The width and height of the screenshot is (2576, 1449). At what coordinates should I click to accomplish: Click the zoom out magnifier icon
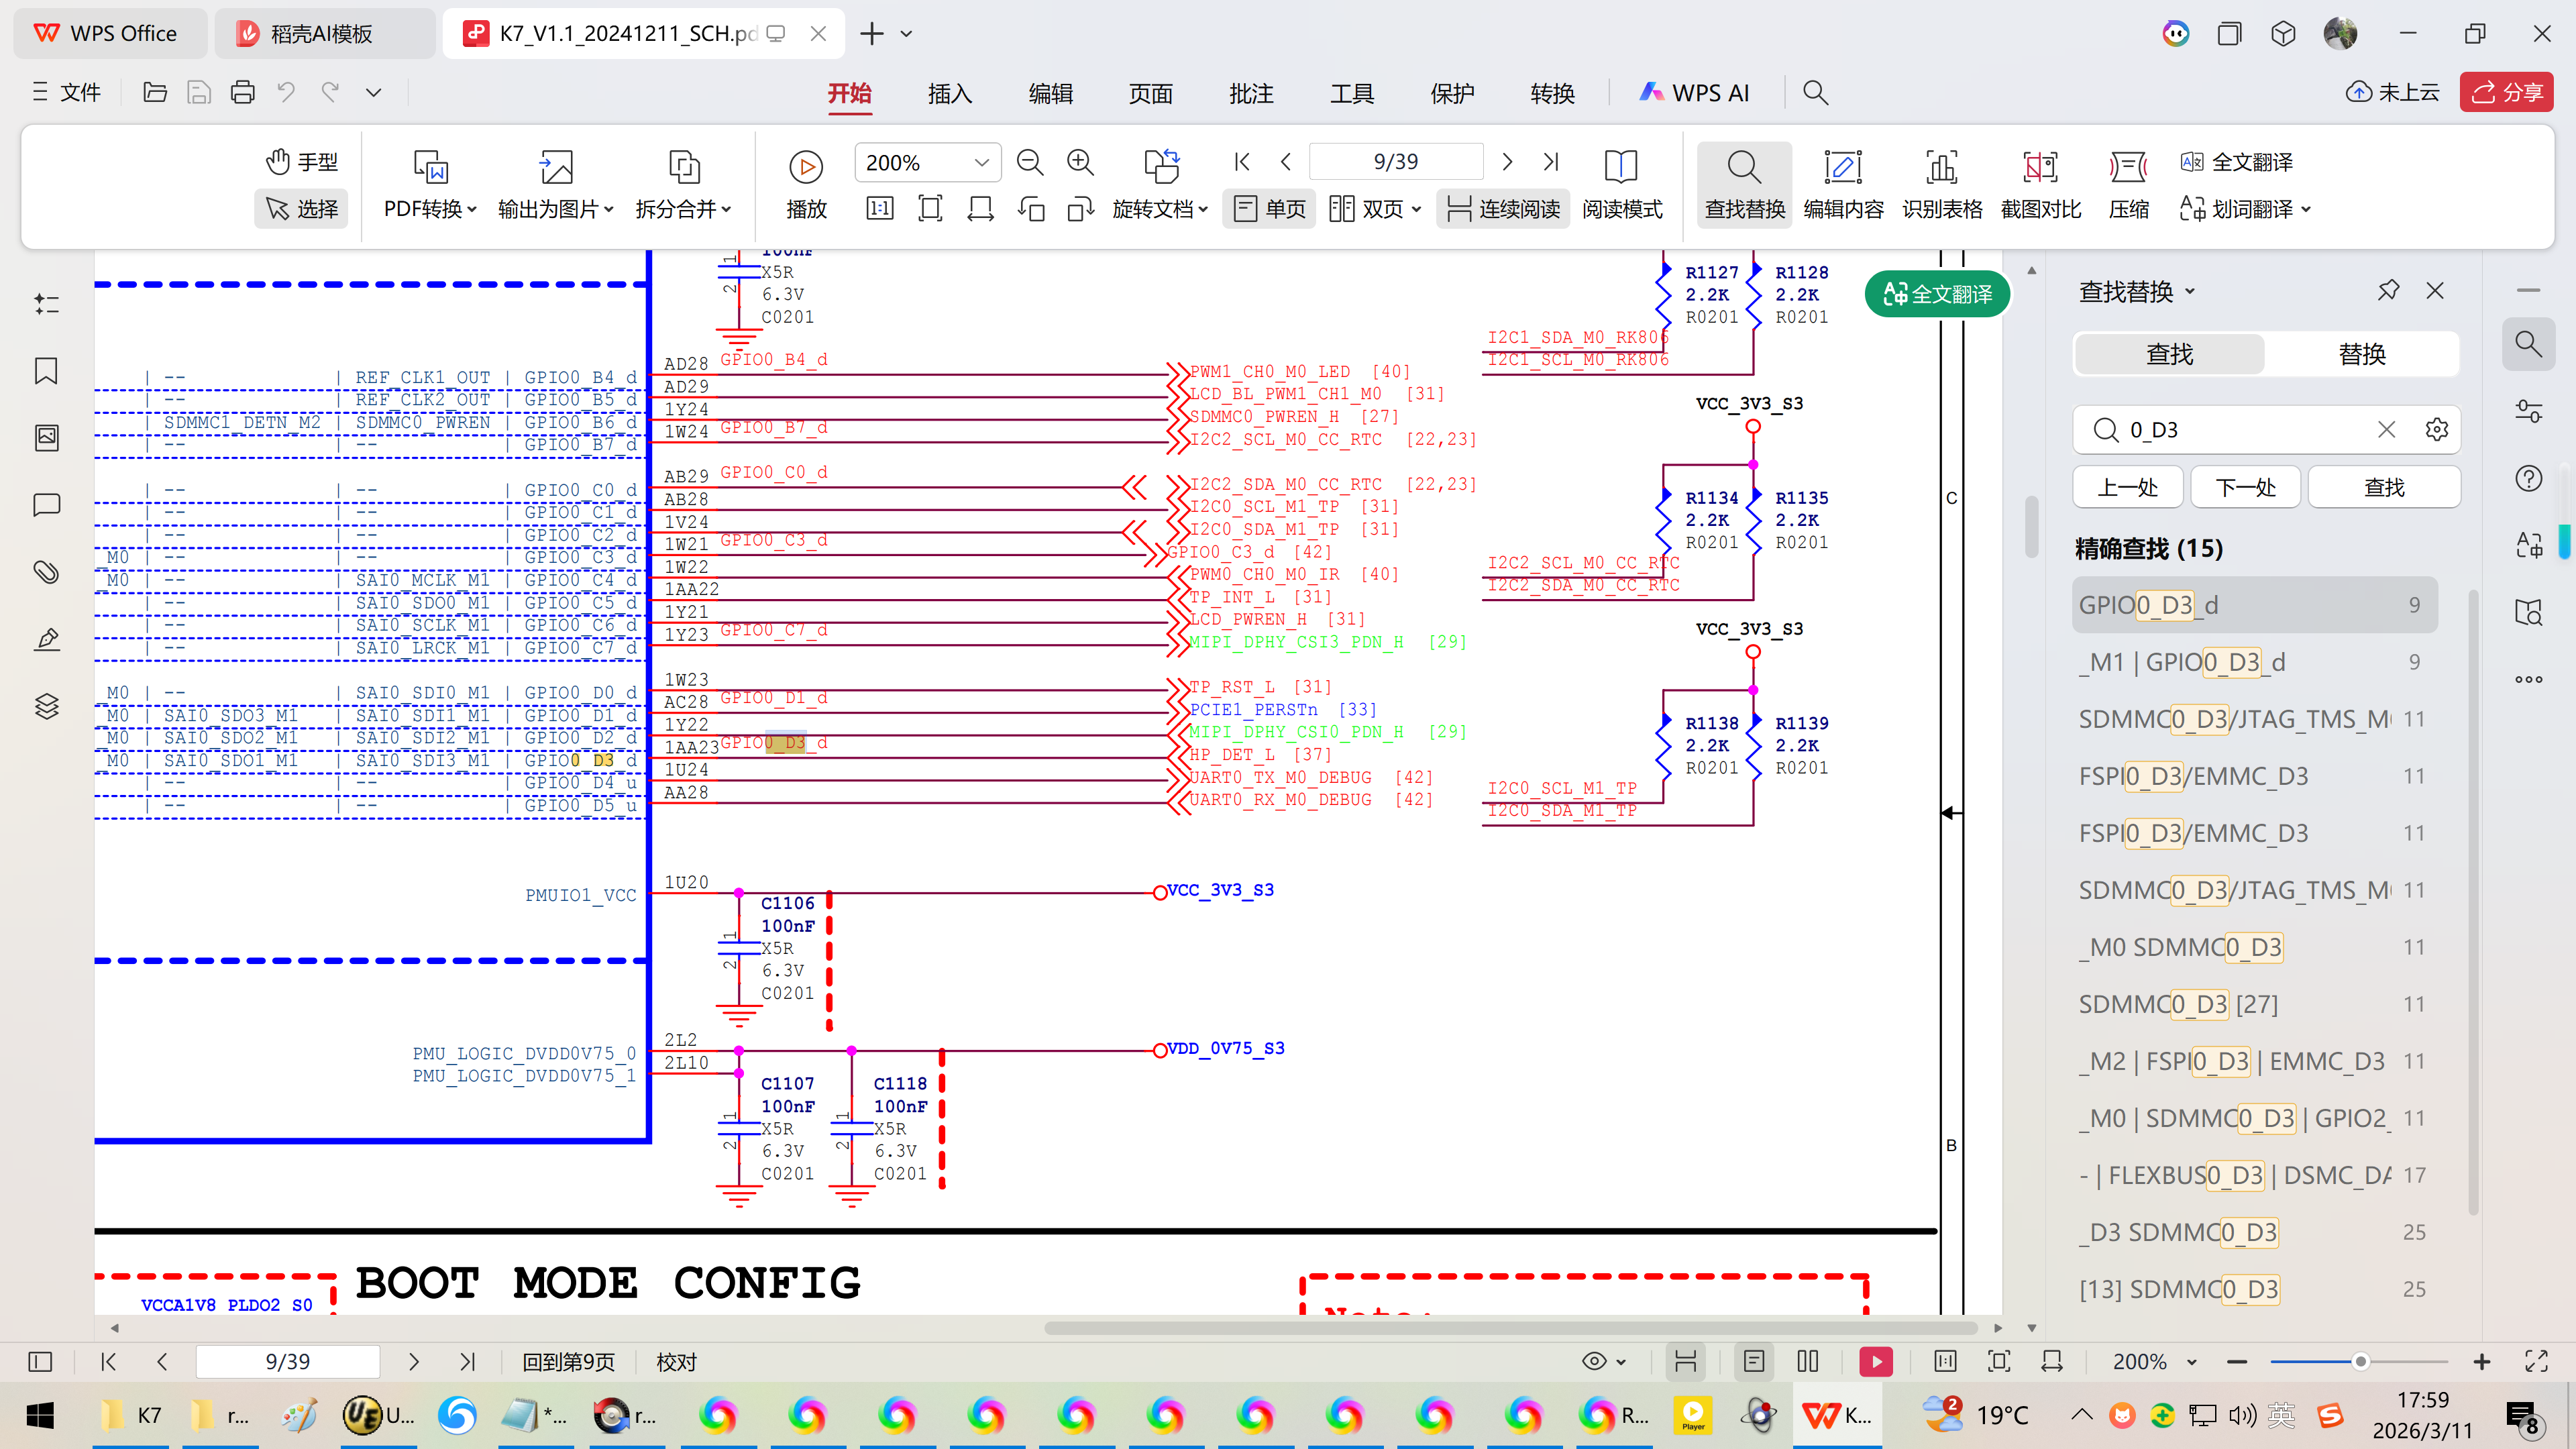point(1029,162)
